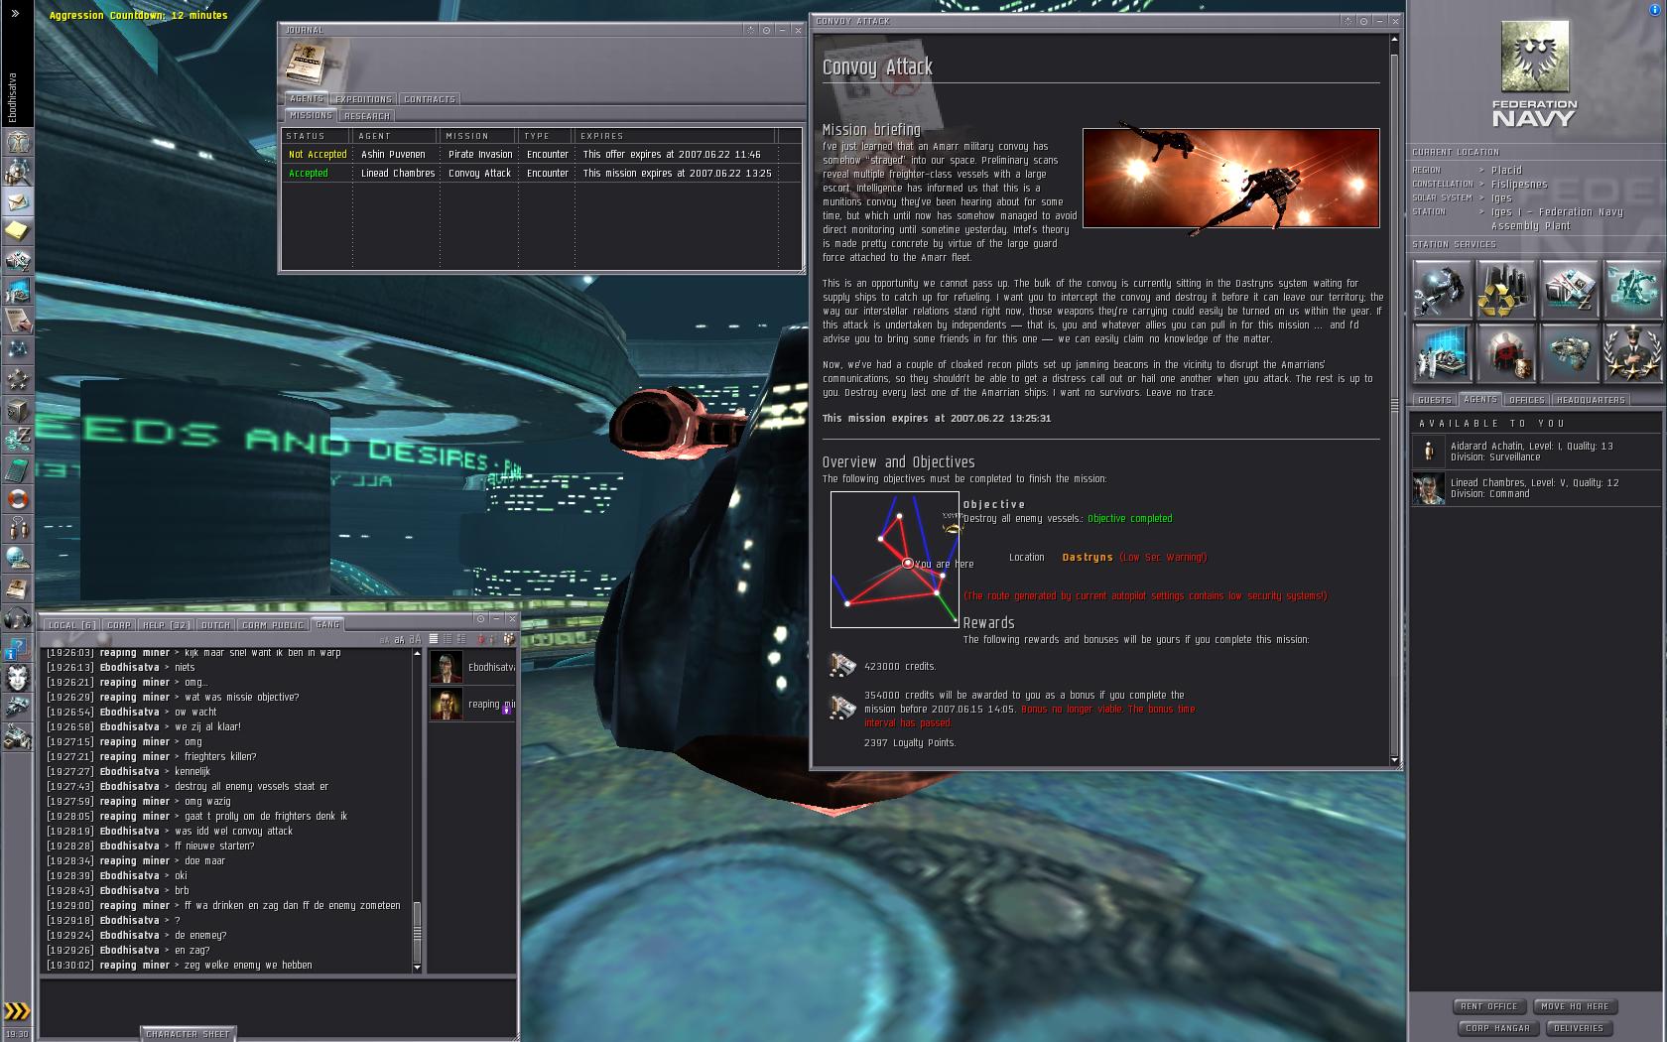Viewport: 1667px width, 1042px height.
Task: Switch to the Offices tab
Action: point(1526,400)
